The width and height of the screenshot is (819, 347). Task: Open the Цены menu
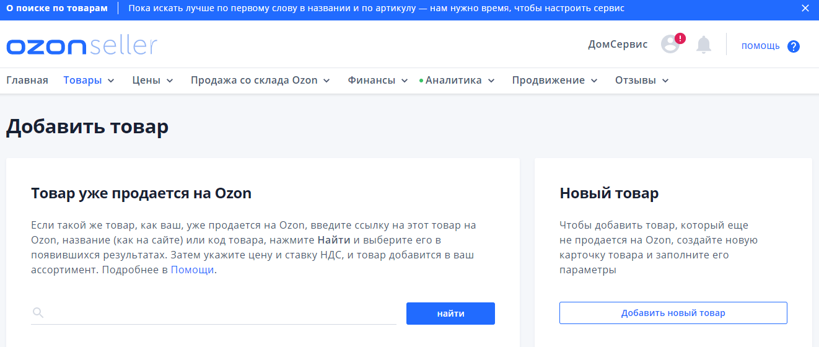(146, 80)
